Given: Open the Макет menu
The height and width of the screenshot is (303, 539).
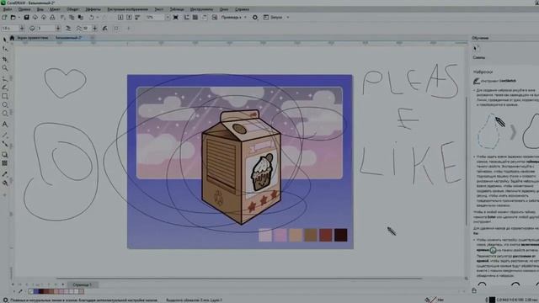Looking at the screenshot, I should [x=55, y=9].
